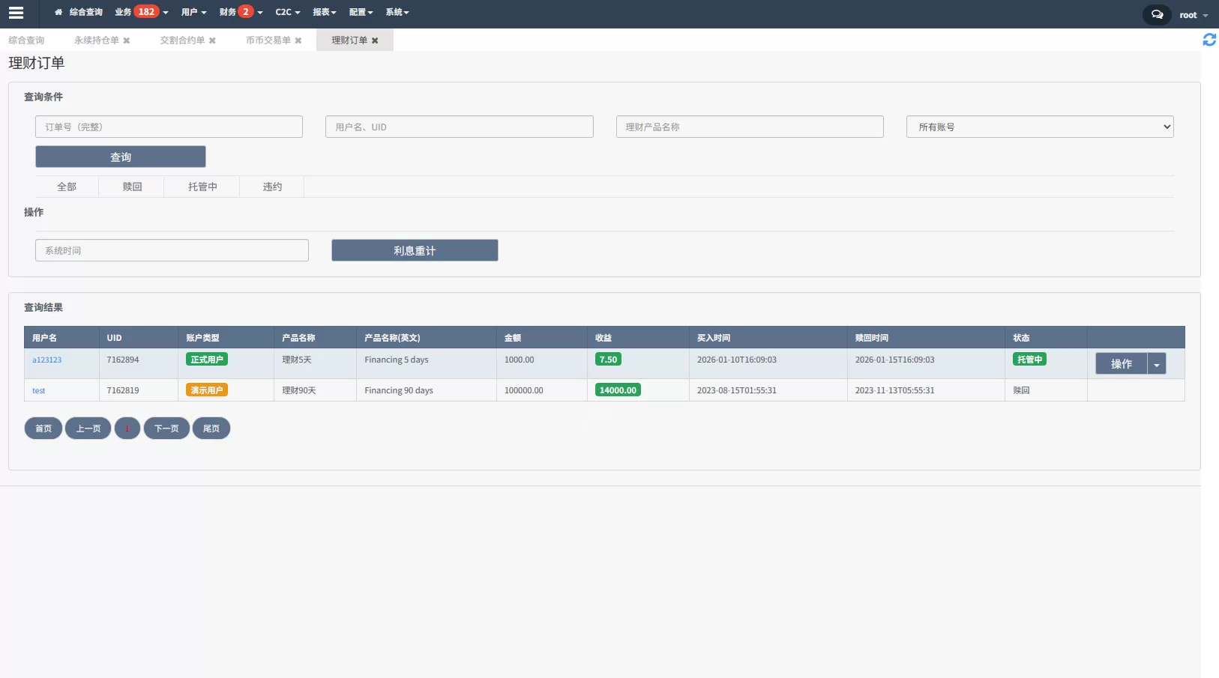Click the refresh icon at top right
The image size is (1219, 678).
click(1209, 40)
